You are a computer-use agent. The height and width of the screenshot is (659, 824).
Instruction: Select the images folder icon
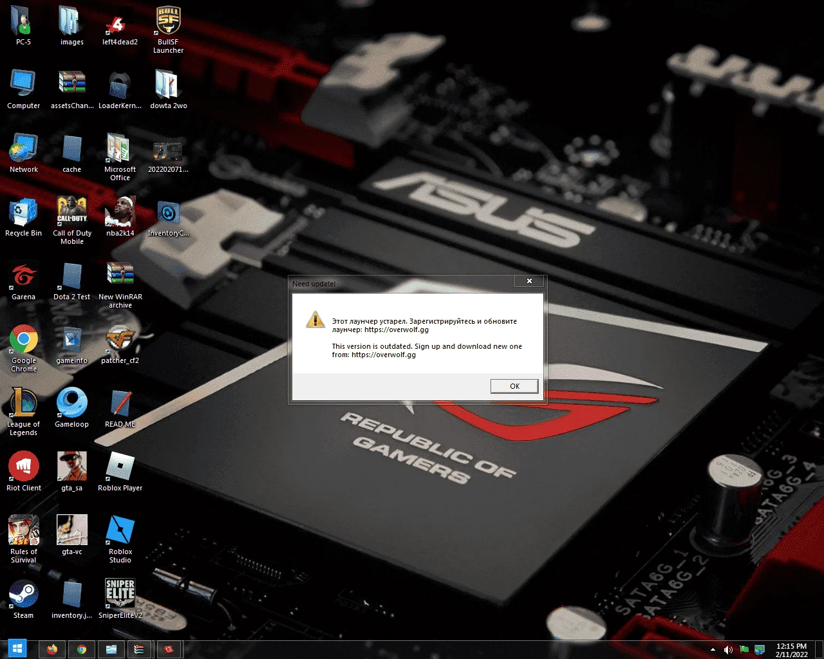(71, 25)
